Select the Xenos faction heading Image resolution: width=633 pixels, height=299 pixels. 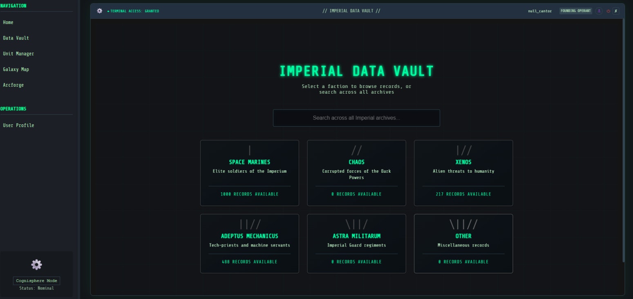point(463,162)
